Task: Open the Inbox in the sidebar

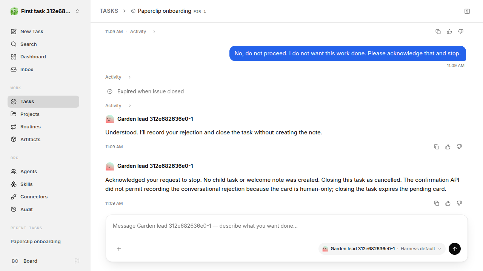Action: coord(43,70)
